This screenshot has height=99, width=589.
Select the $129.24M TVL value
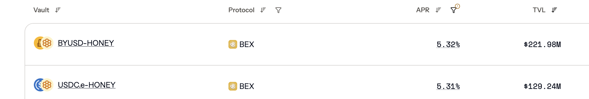pos(542,86)
